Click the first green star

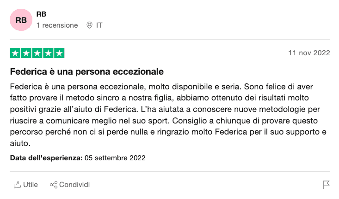coord(15,53)
